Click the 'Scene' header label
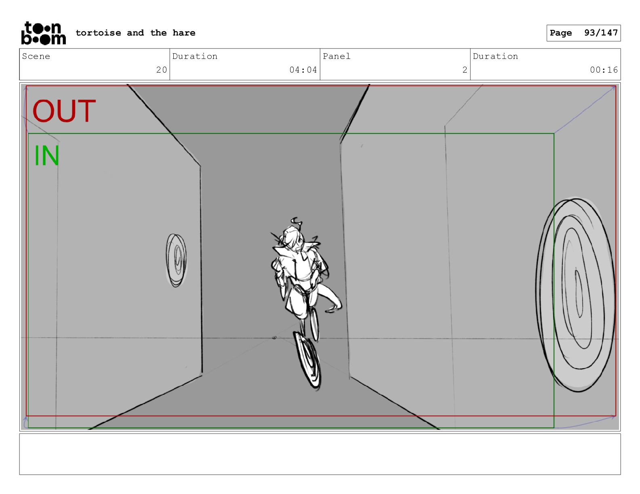640x494 pixels. pyautogui.click(x=36, y=57)
